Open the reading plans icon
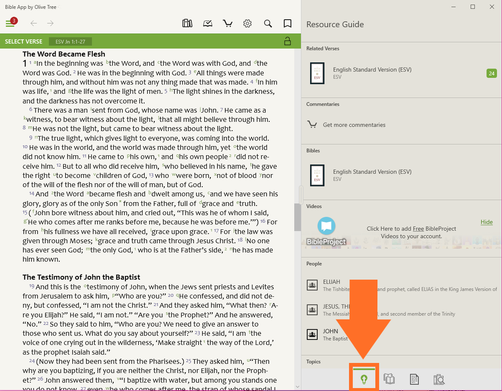The image size is (502, 391). click(x=208, y=23)
